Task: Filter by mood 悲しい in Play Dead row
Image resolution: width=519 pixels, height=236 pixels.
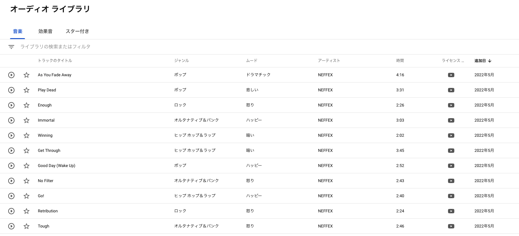Action: (252, 90)
